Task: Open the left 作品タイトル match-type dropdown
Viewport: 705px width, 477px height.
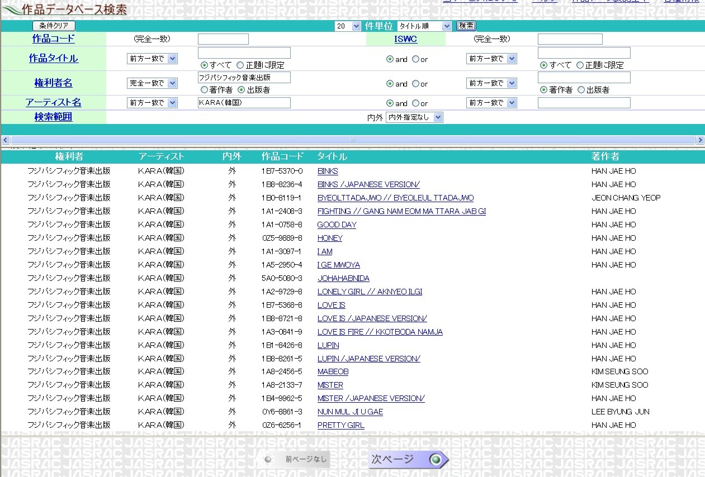Action: (x=152, y=59)
